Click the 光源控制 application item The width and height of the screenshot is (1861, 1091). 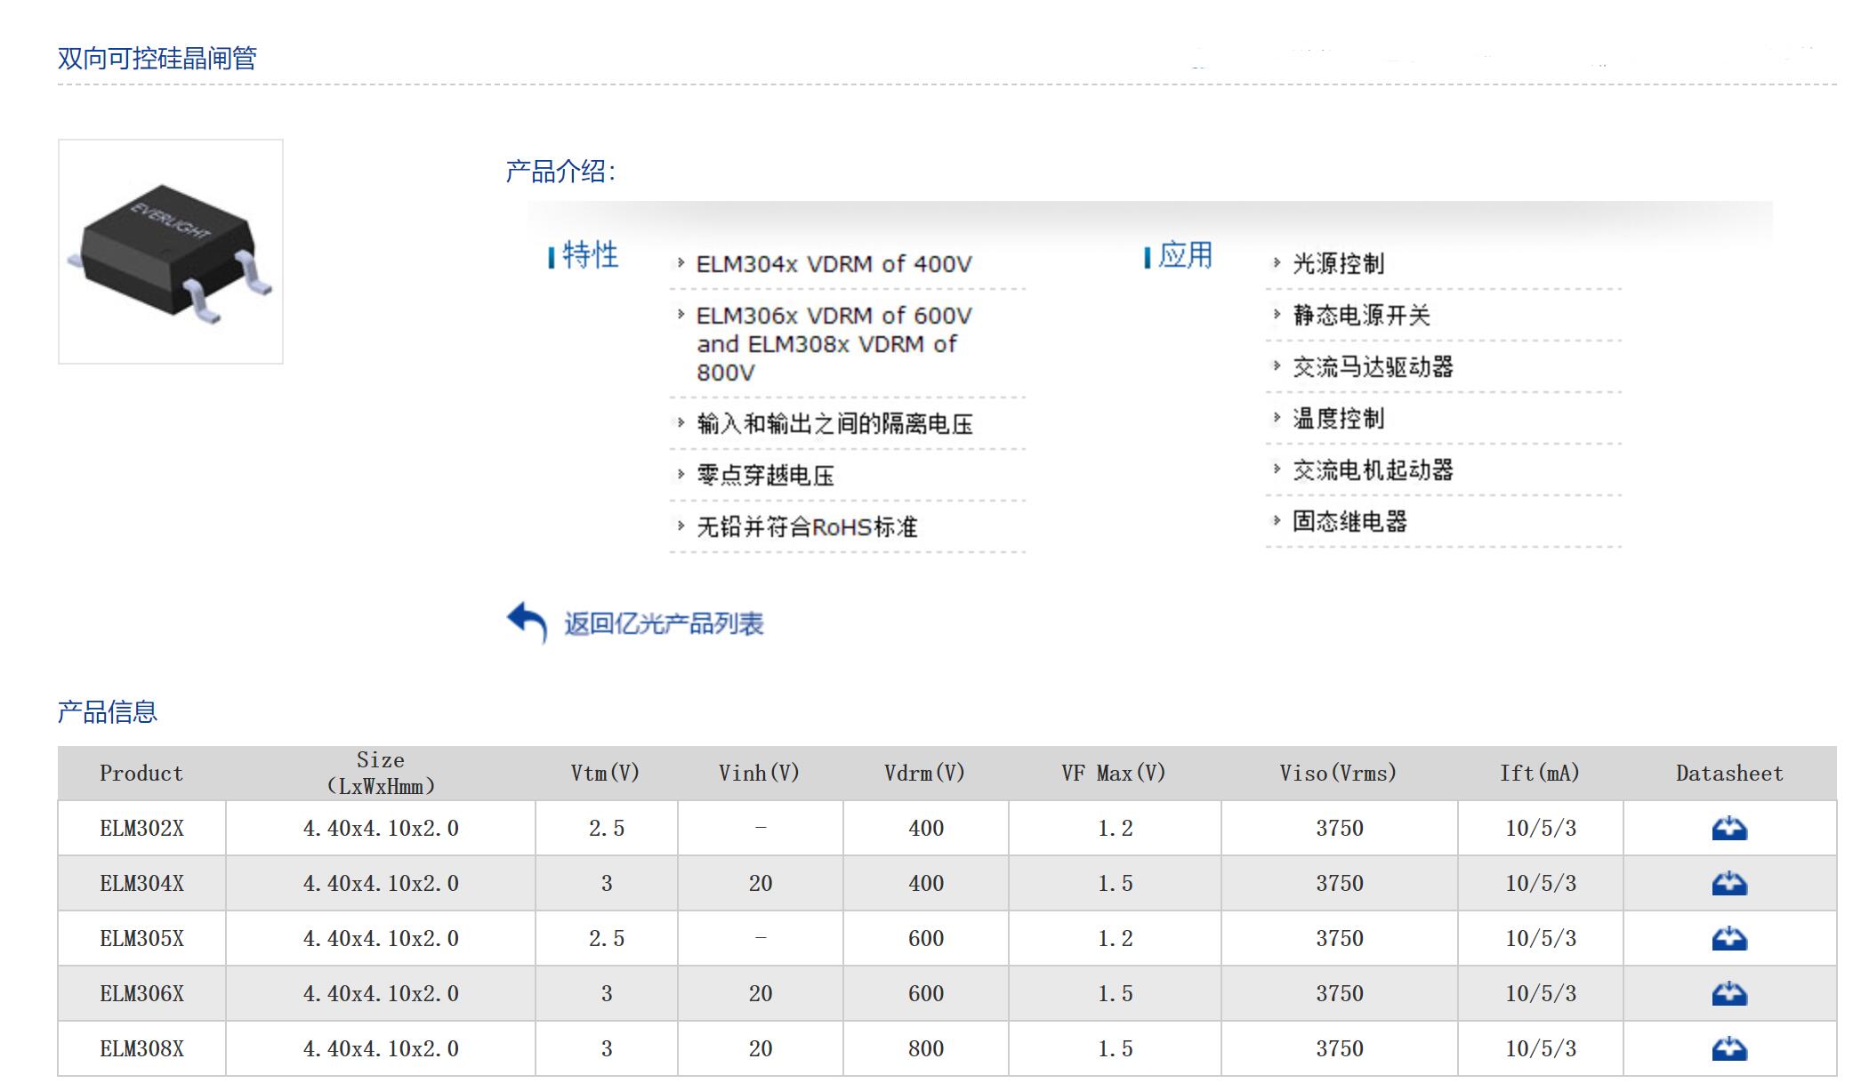coord(1338,264)
